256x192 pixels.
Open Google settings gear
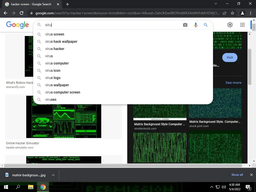coord(230,25)
